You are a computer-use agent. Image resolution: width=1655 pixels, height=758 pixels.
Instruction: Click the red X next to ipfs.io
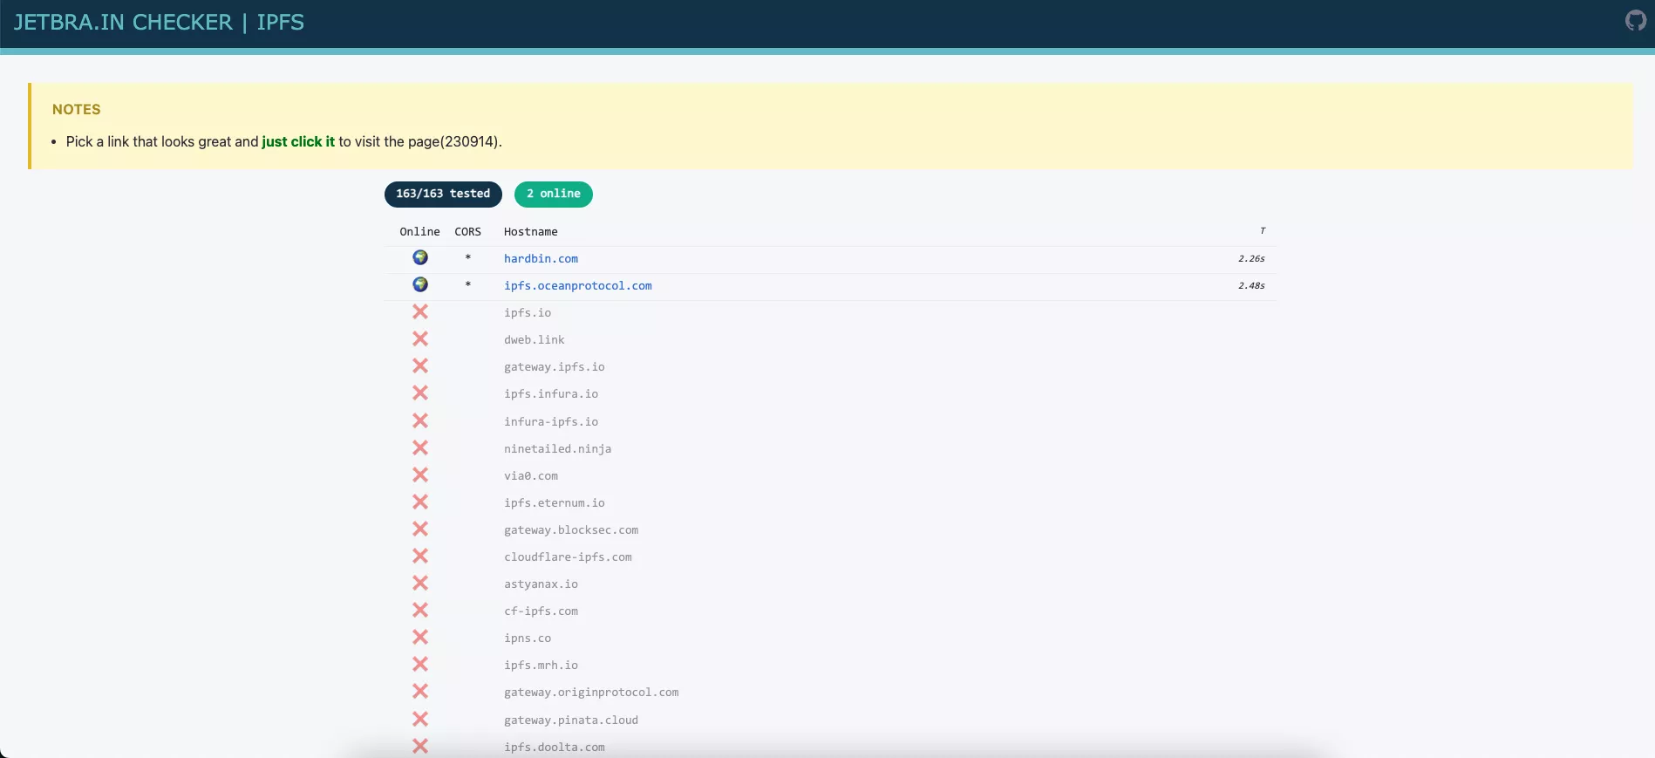coord(420,312)
